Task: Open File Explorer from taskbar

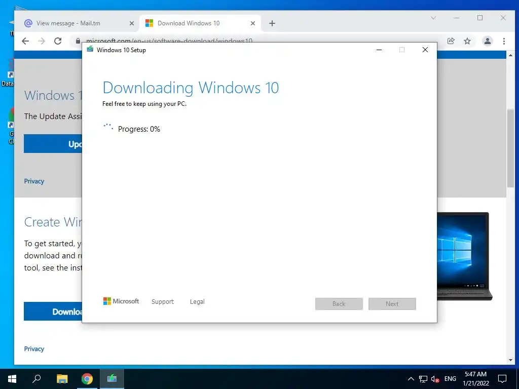Action: (x=62, y=379)
